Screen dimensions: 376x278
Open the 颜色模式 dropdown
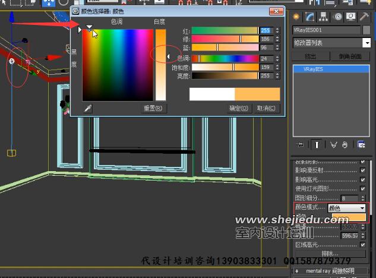click(347, 208)
